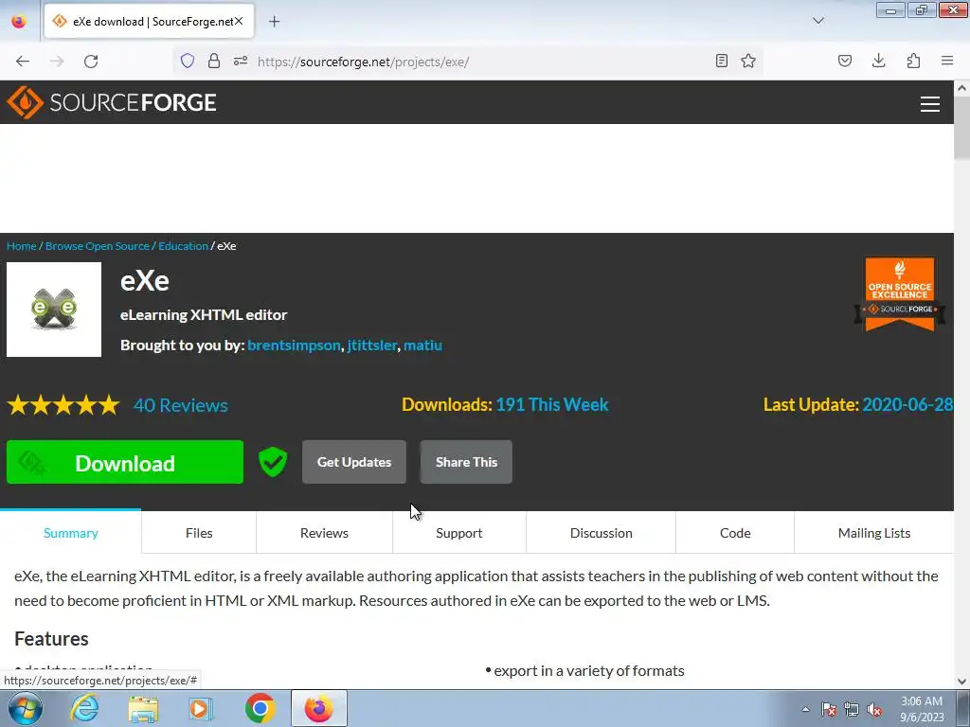Visit matiu's profile link
The width and height of the screenshot is (970, 727).
point(422,345)
